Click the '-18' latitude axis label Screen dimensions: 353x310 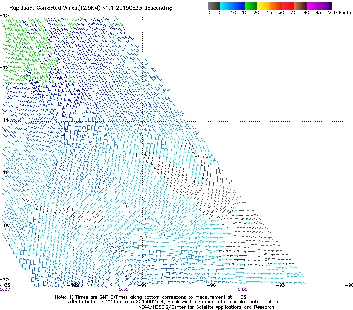(4, 226)
